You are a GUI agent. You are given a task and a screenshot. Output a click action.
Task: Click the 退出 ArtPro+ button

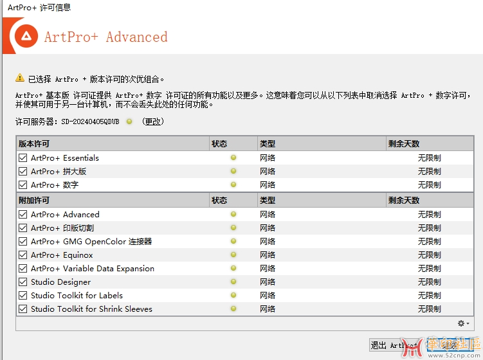coord(394,345)
